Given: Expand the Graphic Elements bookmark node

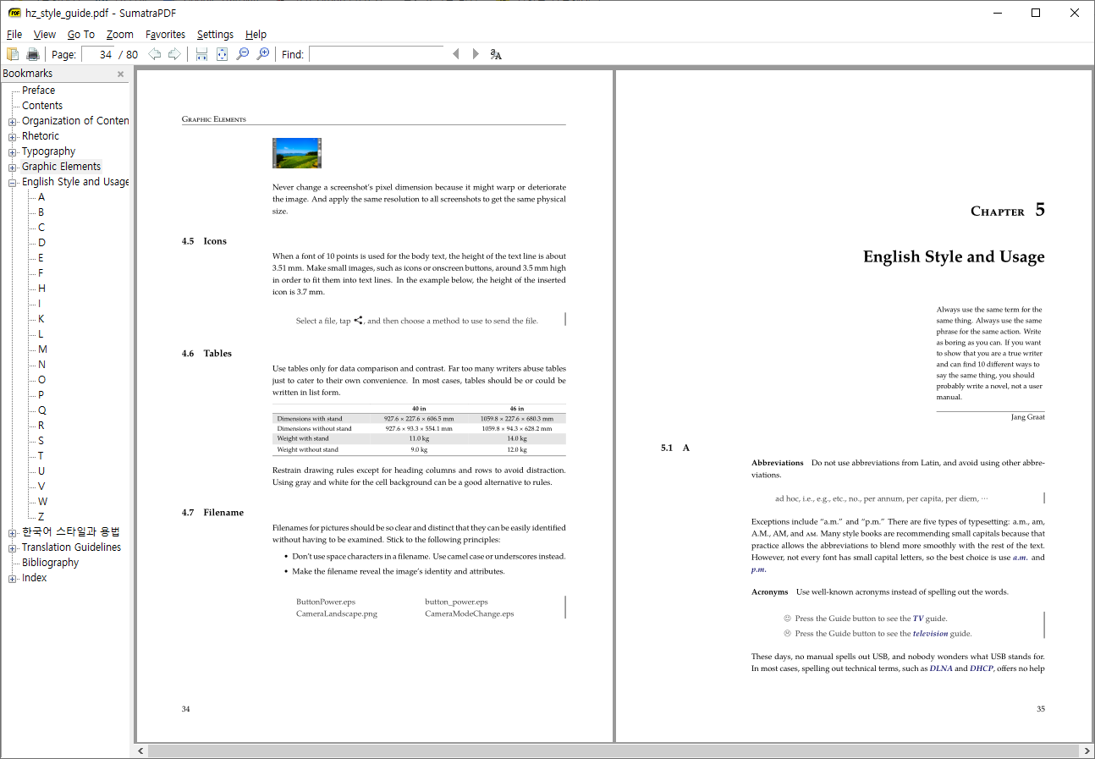Looking at the screenshot, I should coord(13,167).
